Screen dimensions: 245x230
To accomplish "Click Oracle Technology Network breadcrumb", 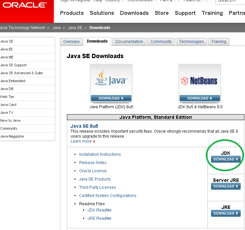I will click(22, 28).
